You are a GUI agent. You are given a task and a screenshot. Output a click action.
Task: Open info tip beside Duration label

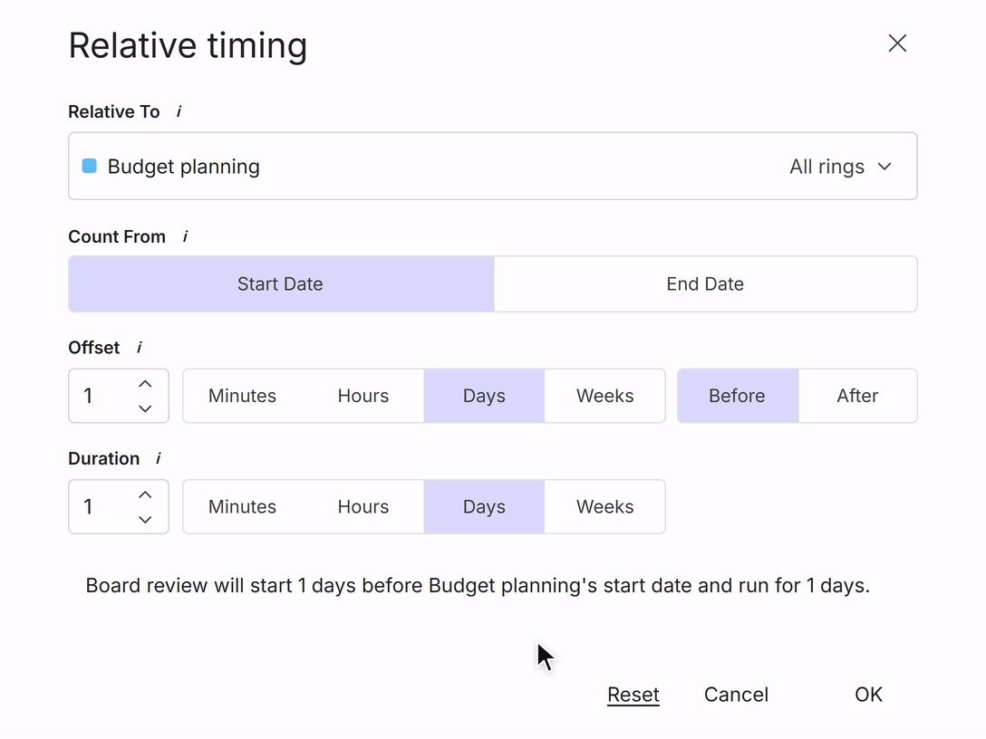(x=159, y=459)
